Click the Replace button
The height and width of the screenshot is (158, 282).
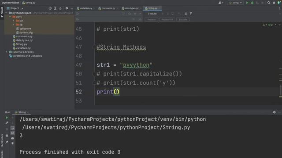click(152, 19)
